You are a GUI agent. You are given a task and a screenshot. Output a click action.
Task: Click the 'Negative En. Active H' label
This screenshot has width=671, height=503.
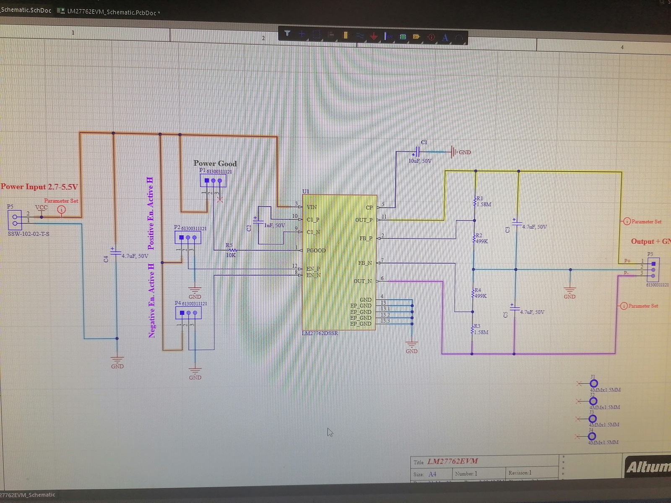[151, 300]
